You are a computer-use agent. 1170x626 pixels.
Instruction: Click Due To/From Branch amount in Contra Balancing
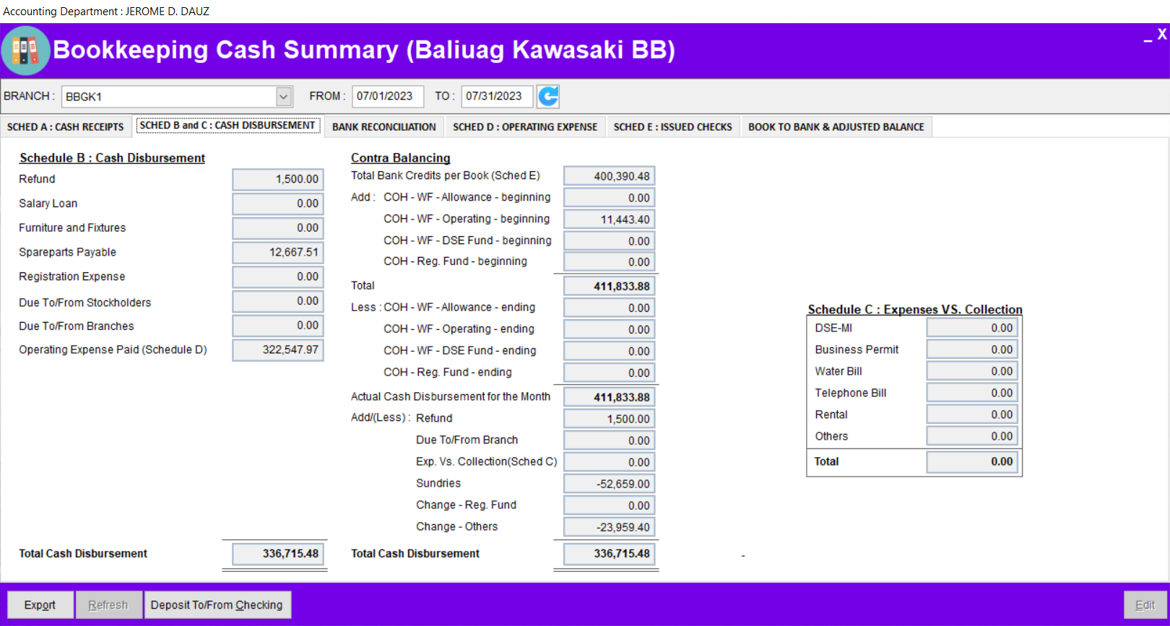[610, 441]
